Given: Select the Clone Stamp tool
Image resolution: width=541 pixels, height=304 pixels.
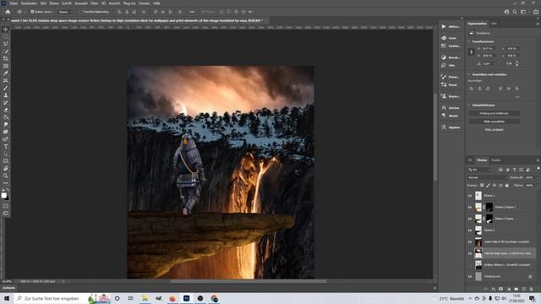Looking at the screenshot, I should (6, 95).
